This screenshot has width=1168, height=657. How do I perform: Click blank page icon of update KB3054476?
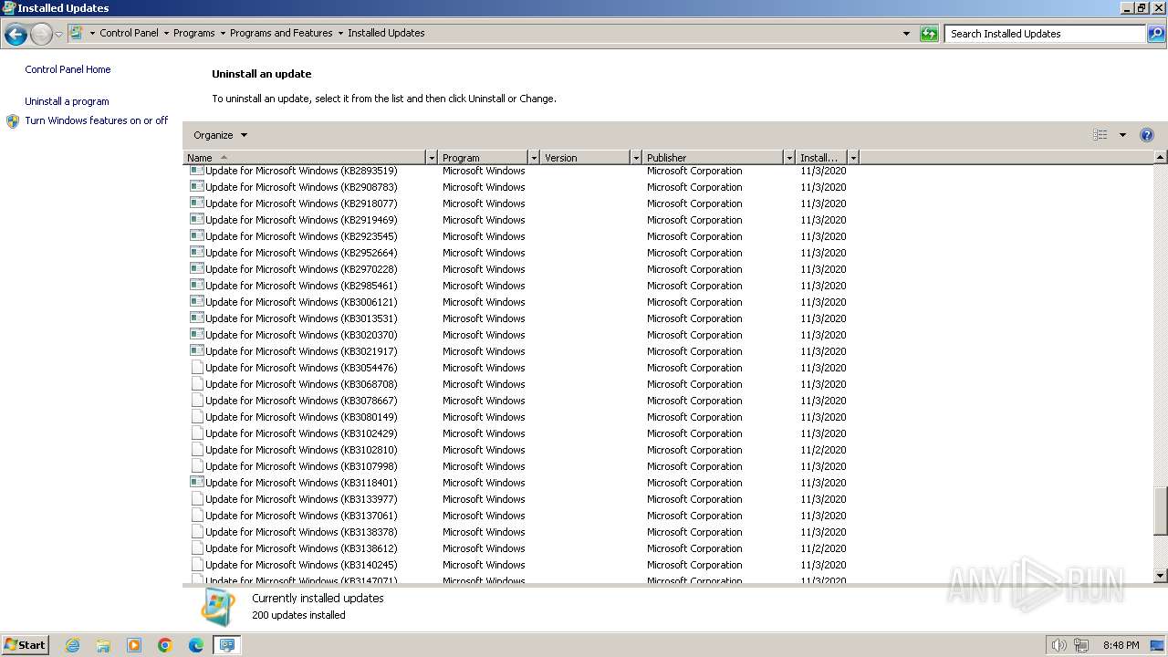(x=196, y=368)
